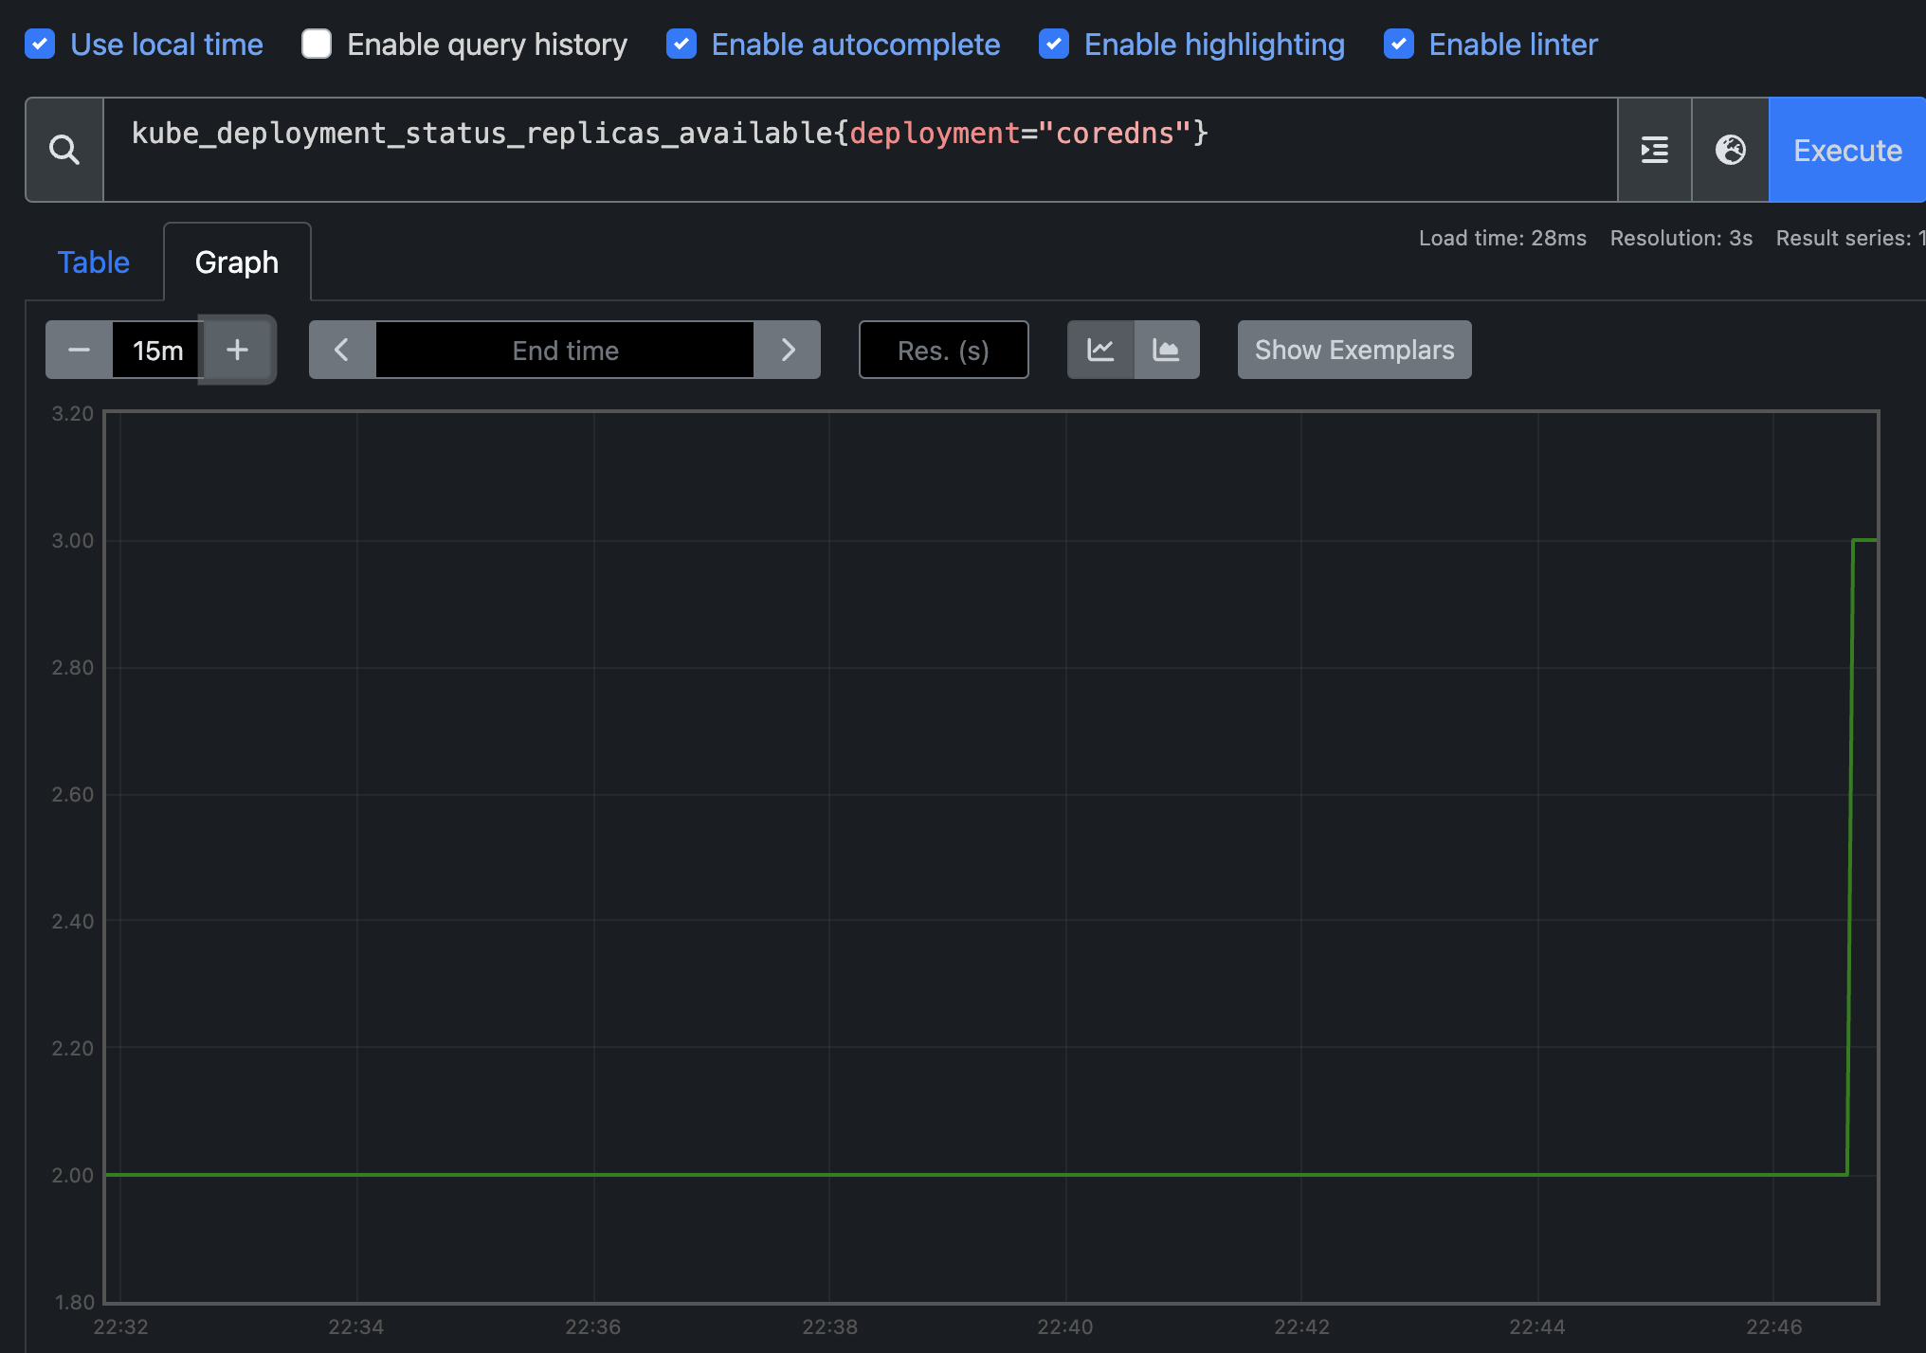Turn off the Enable linter checkbox
The image size is (1926, 1353).
pyautogui.click(x=1399, y=45)
